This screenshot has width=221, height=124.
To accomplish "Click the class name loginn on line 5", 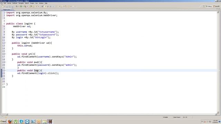I will [x=28, y=24].
